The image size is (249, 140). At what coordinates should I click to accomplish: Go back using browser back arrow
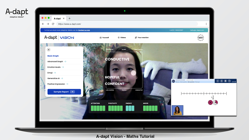coord(43,24)
